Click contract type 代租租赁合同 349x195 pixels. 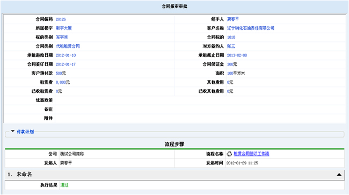(x=68, y=46)
